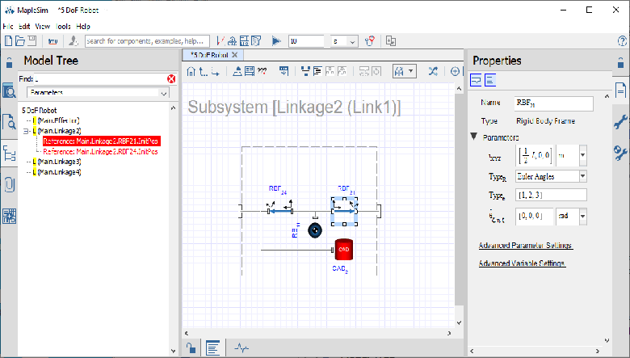Viewport: 630px width, 358px height.
Task: Toggle the lock icon below the canvas
Action: coord(190,348)
